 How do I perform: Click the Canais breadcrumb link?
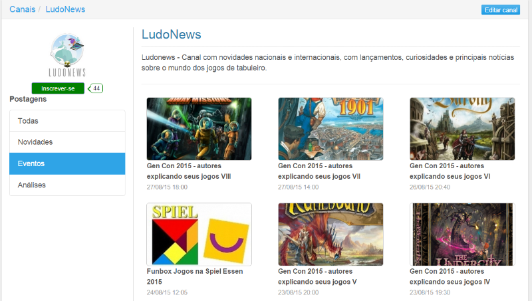coord(23,9)
